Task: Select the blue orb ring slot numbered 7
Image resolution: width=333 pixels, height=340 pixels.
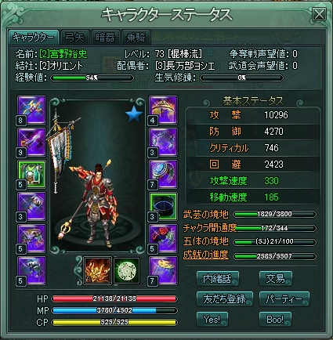Action: tap(163, 174)
